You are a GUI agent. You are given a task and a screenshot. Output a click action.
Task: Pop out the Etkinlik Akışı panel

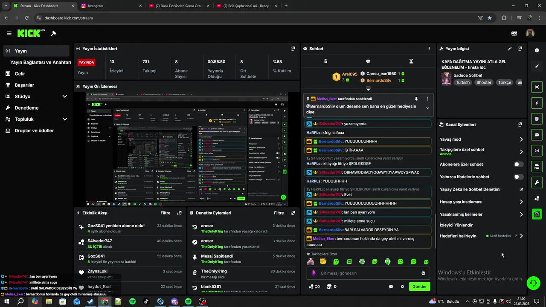(x=179, y=213)
